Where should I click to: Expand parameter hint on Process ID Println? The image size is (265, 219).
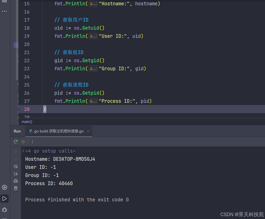pos(93,101)
